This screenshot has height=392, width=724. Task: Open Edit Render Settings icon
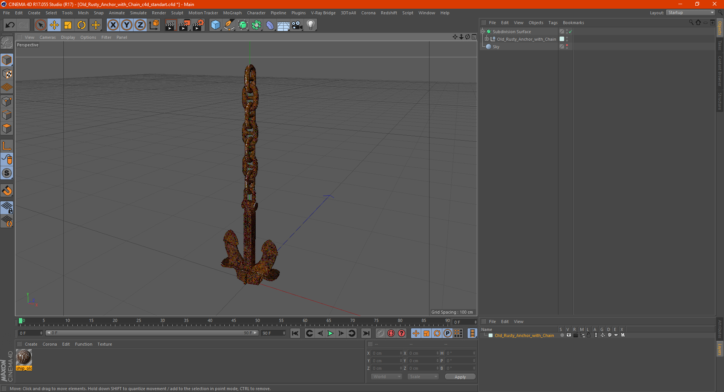point(198,25)
